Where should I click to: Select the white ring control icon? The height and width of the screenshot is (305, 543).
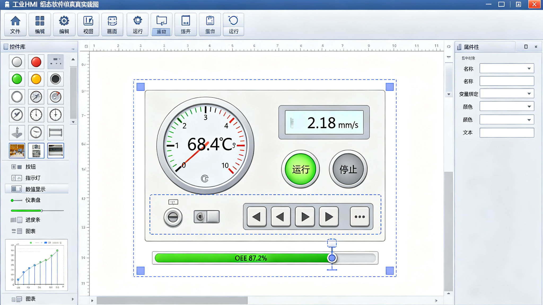tap(17, 97)
